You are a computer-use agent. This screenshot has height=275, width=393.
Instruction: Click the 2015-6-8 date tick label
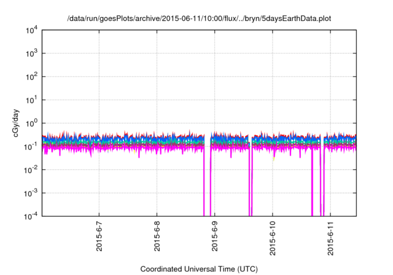[157, 236]
